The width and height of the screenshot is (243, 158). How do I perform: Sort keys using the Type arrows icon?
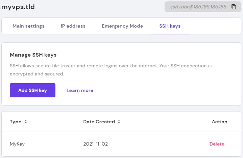pos(26,122)
